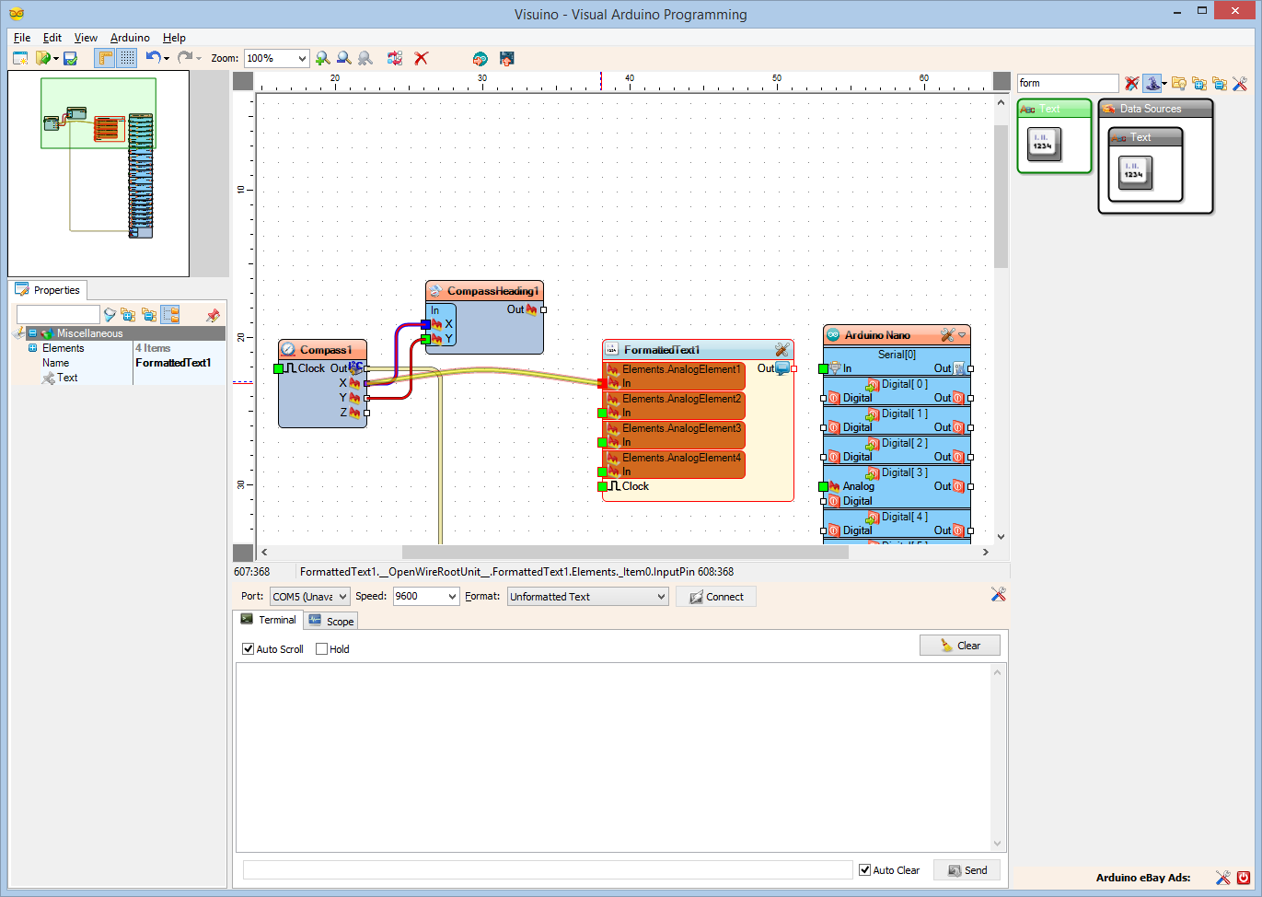1262x897 pixels.
Task: Switch to the Scope tab
Action: click(x=331, y=622)
